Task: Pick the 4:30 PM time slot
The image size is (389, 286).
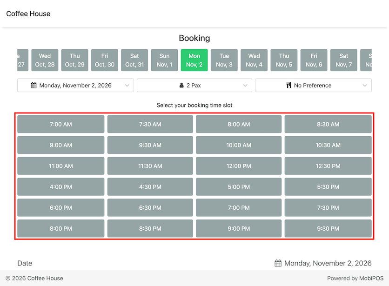Action: 150,187
